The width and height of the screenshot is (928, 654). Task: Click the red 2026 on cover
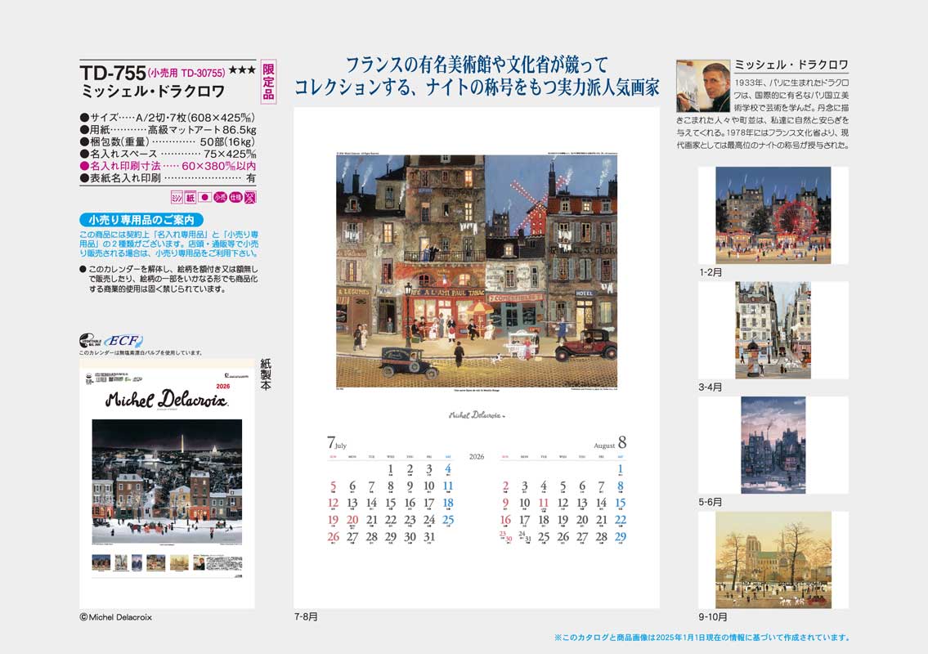(x=223, y=386)
